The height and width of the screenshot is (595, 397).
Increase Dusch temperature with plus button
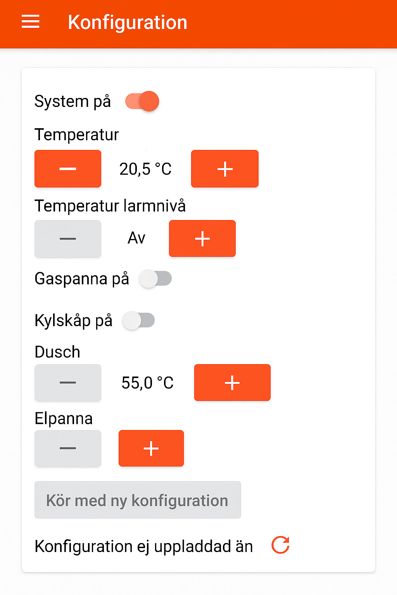point(232,383)
